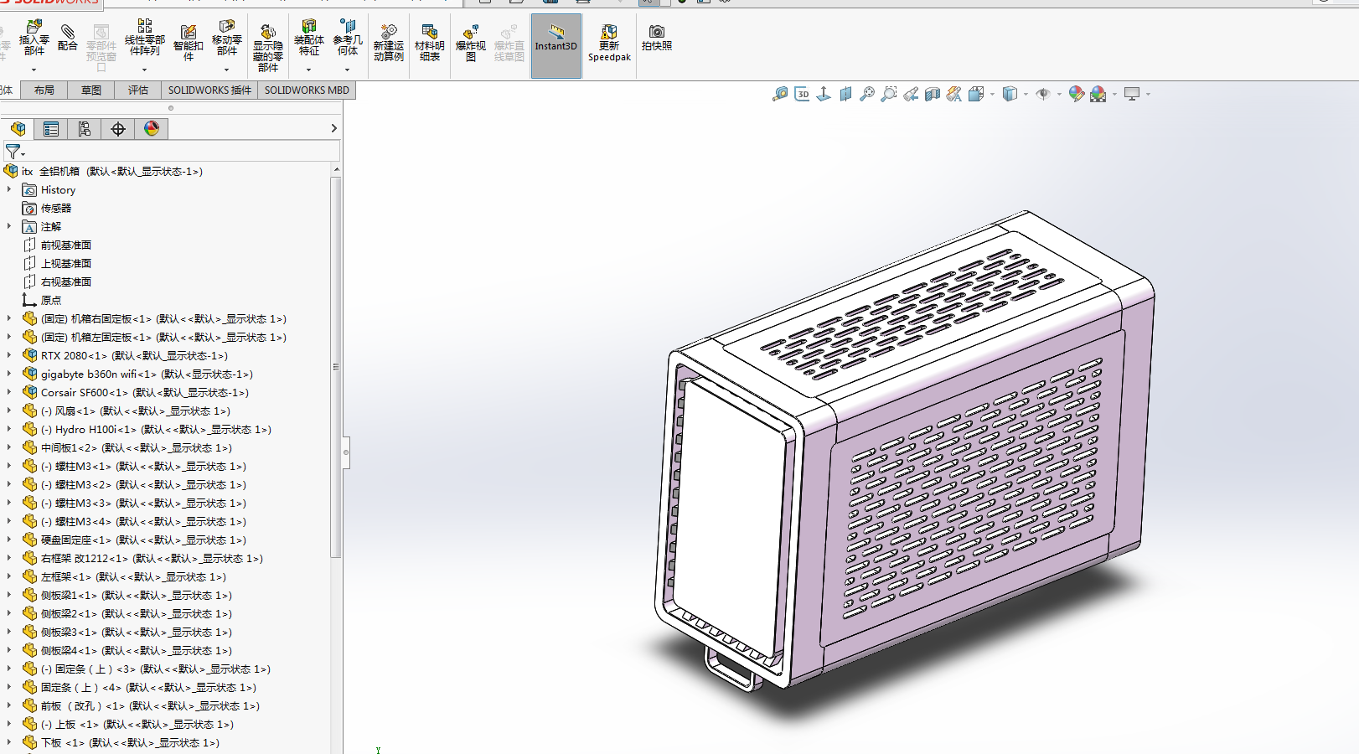Expand the 注解 annotations node
1359x754 pixels.
pos(9,226)
